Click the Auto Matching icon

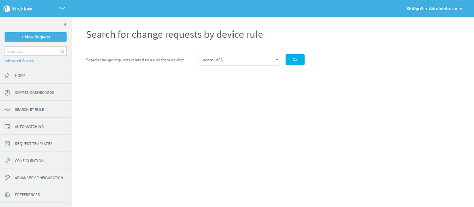pos(7,127)
